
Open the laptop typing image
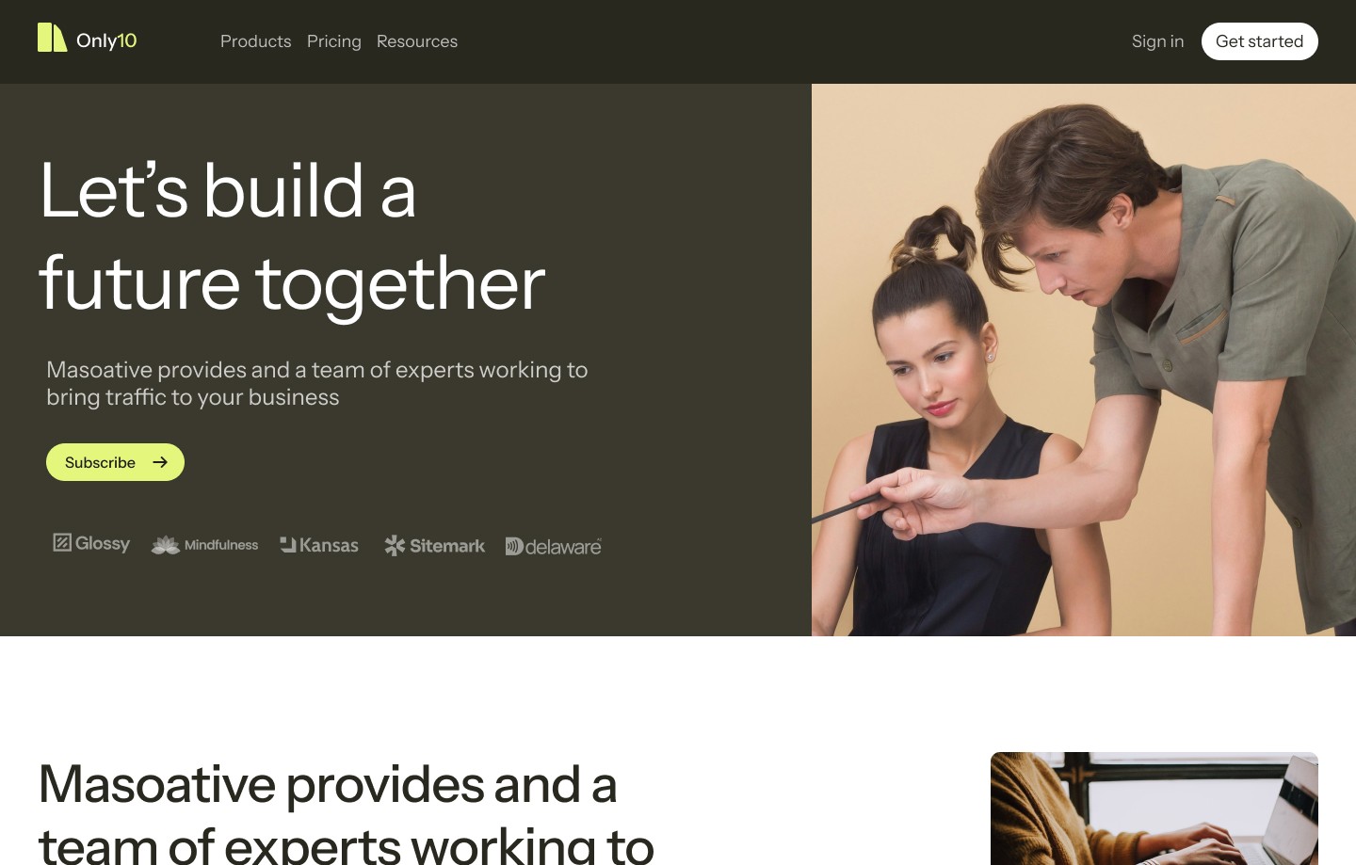click(x=1154, y=809)
